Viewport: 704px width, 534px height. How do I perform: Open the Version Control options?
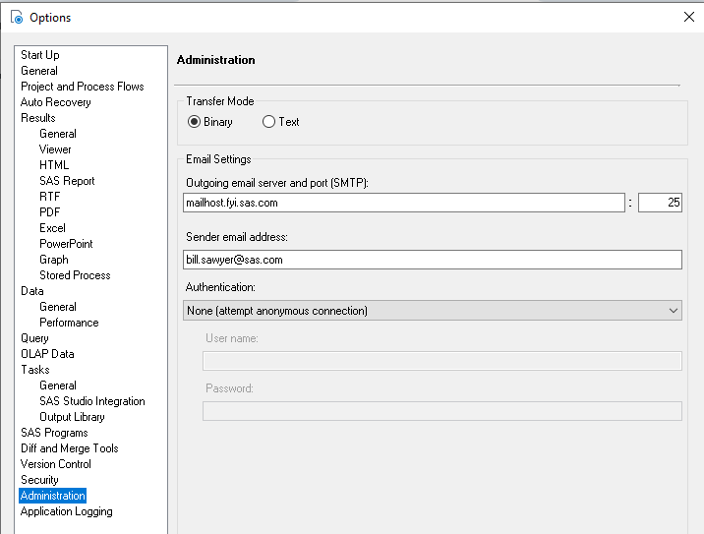(56, 464)
